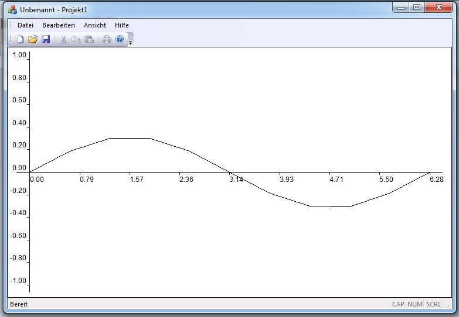The width and height of the screenshot is (459, 317).
Task: Click the New document toolbar icon
Action: point(20,39)
